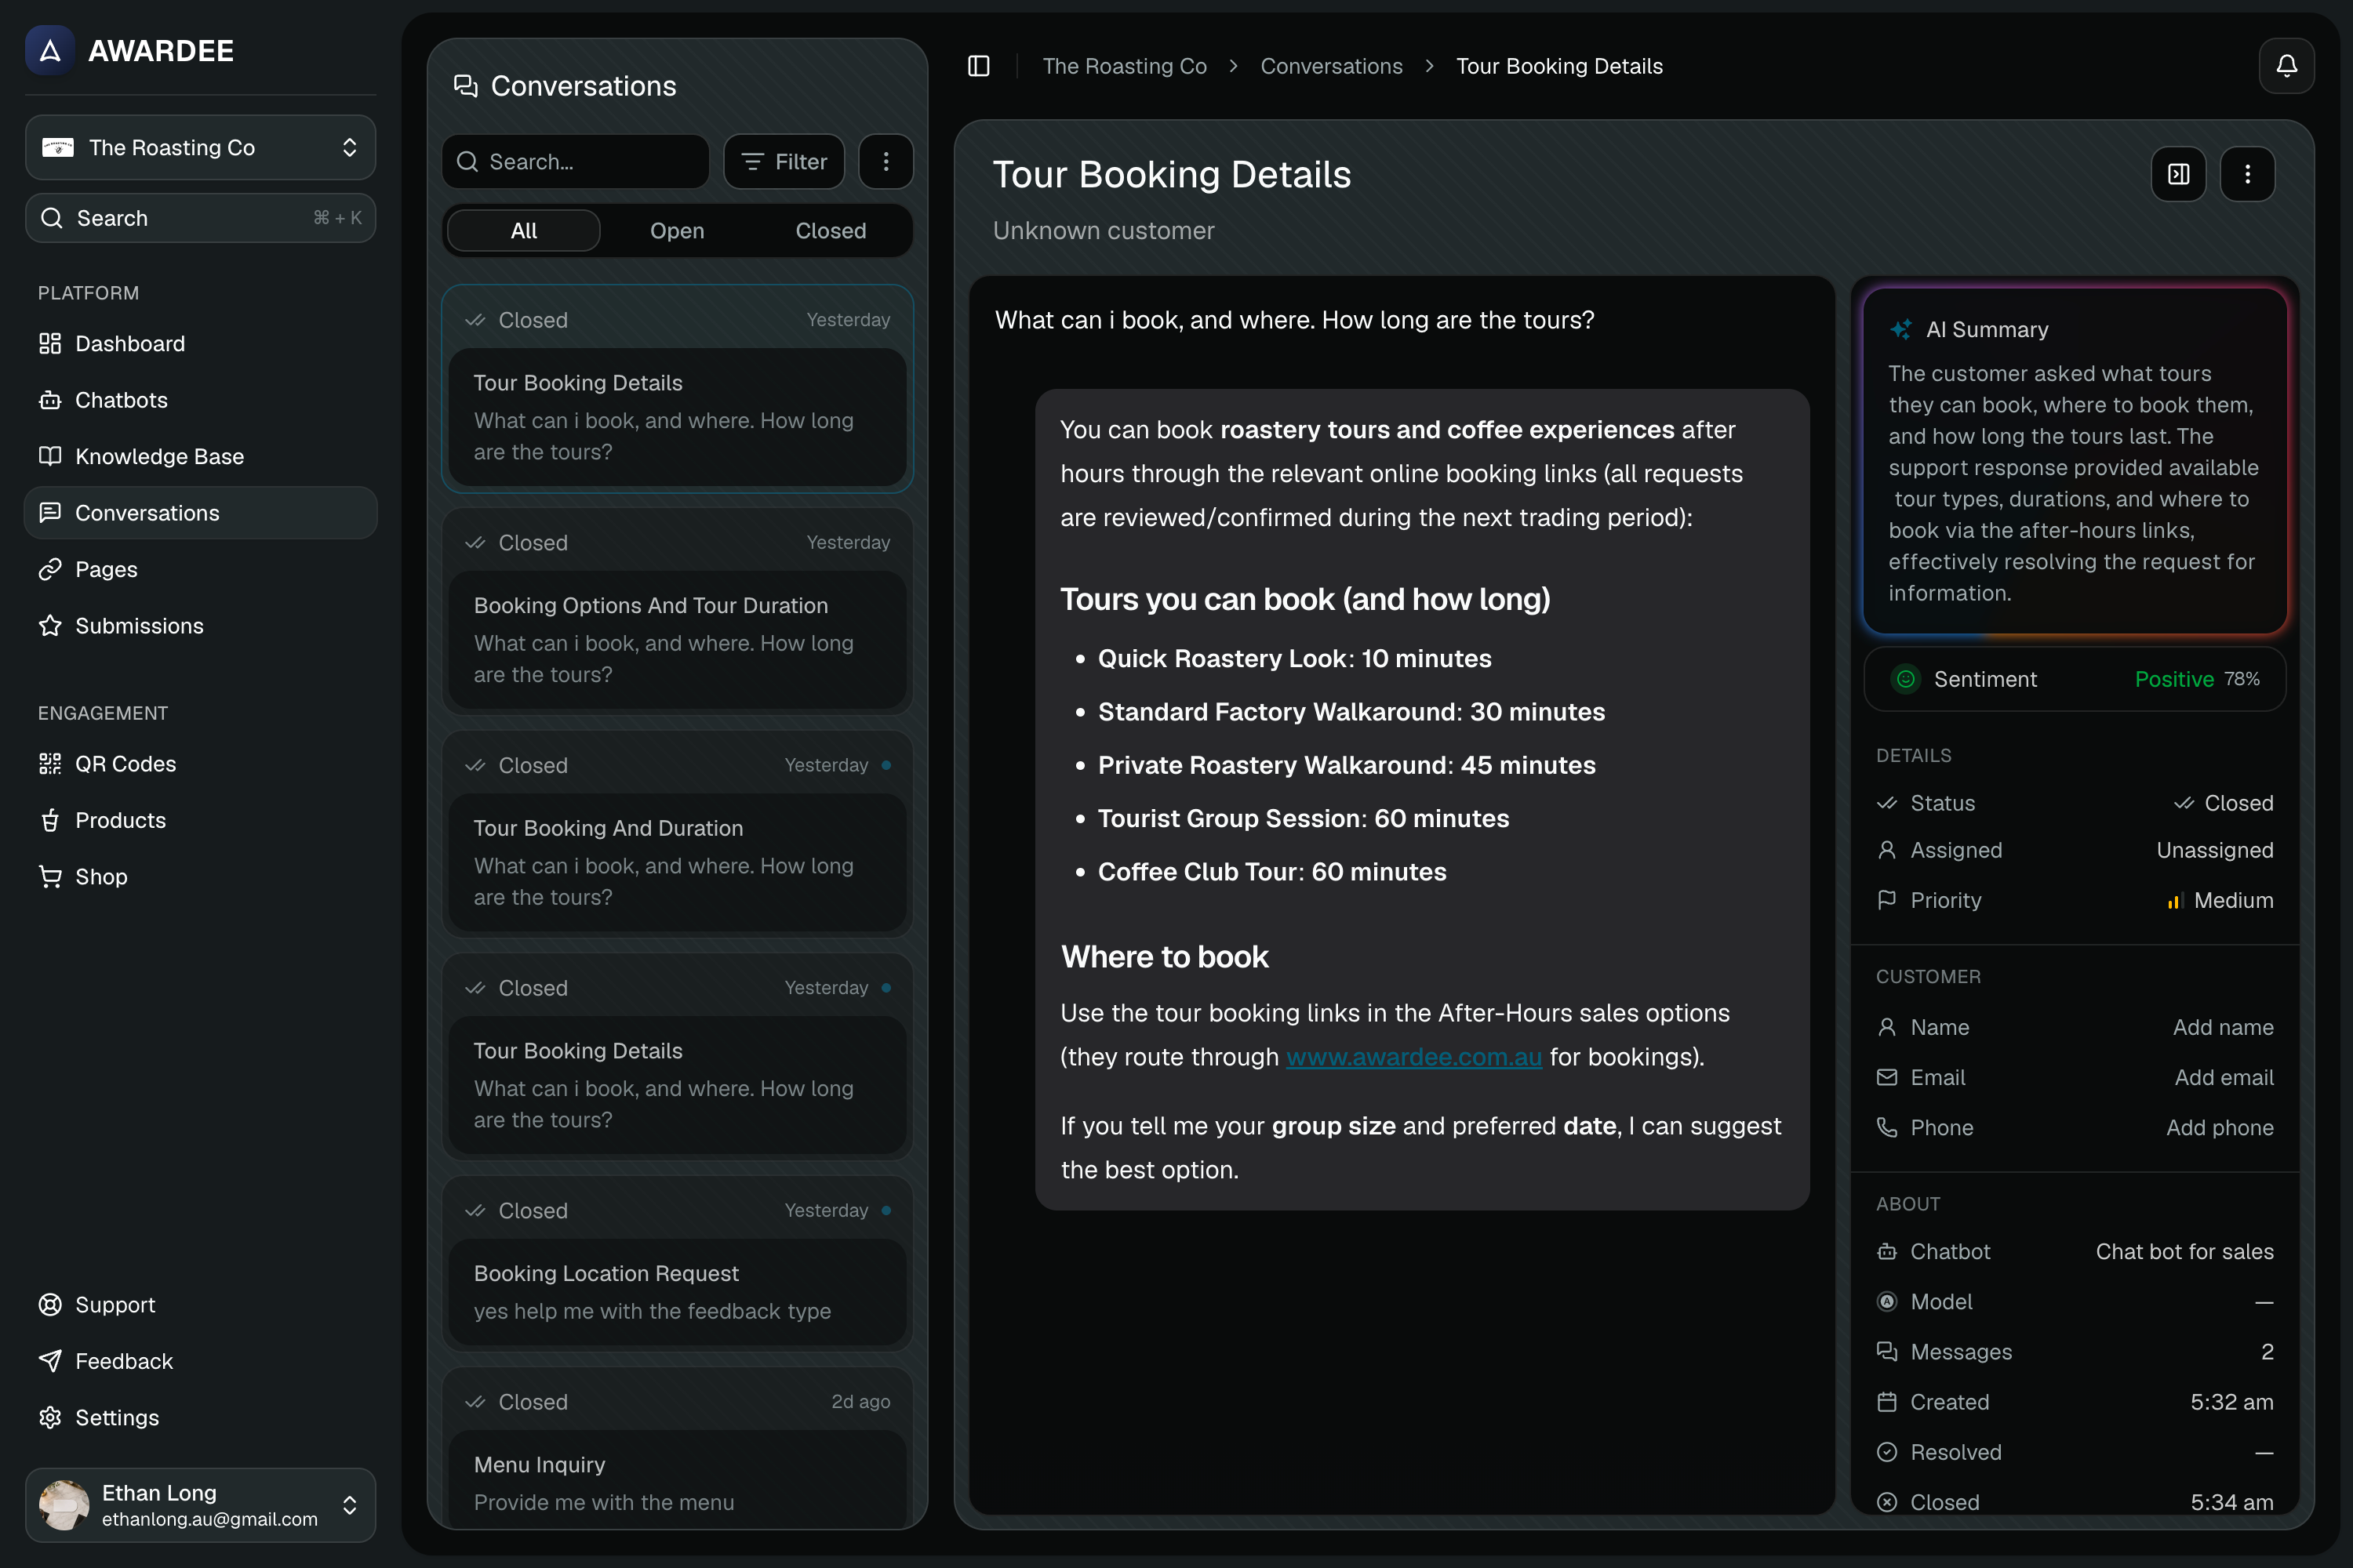Open Booking Location Request conversation
Viewport: 2353px width, 1568px height.
(678, 1263)
